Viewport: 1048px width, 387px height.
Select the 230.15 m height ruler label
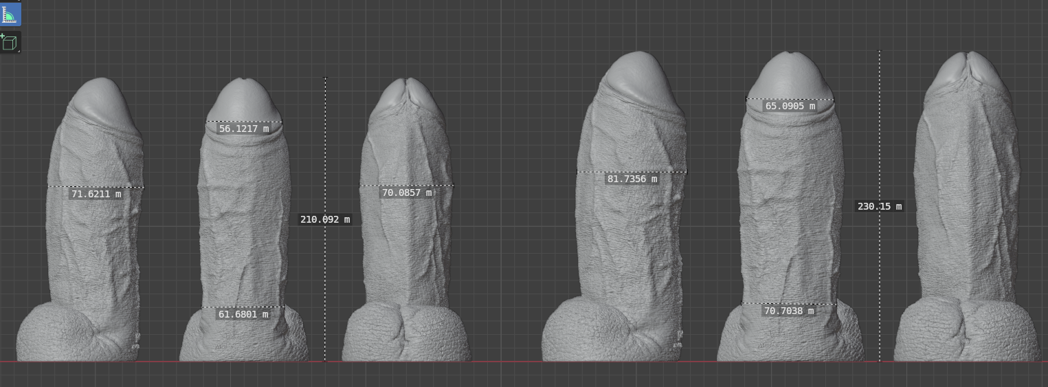(880, 206)
